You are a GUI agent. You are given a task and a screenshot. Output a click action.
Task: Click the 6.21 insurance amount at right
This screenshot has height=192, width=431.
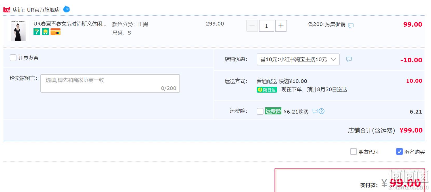(x=416, y=112)
